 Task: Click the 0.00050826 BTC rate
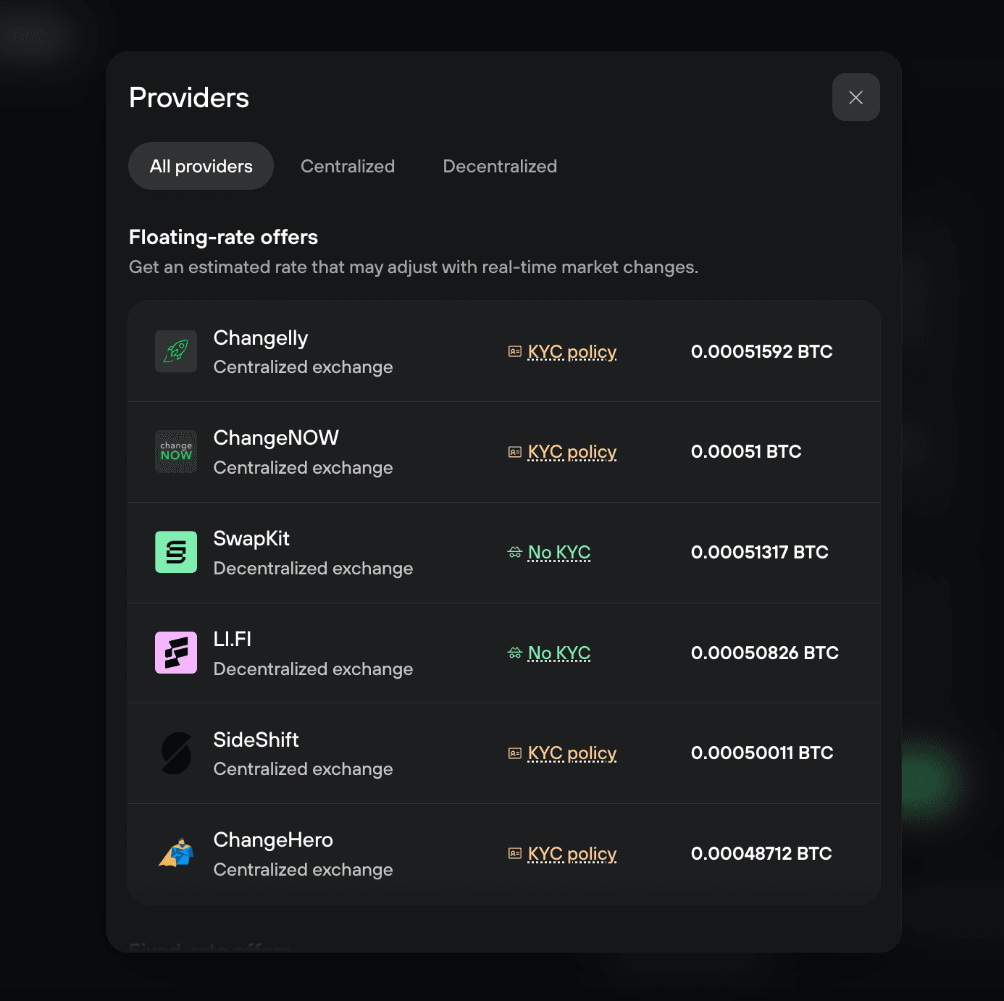(765, 653)
